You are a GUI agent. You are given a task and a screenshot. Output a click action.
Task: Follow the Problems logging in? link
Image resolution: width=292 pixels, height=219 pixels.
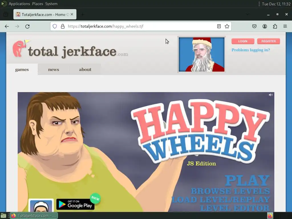[x=251, y=50]
